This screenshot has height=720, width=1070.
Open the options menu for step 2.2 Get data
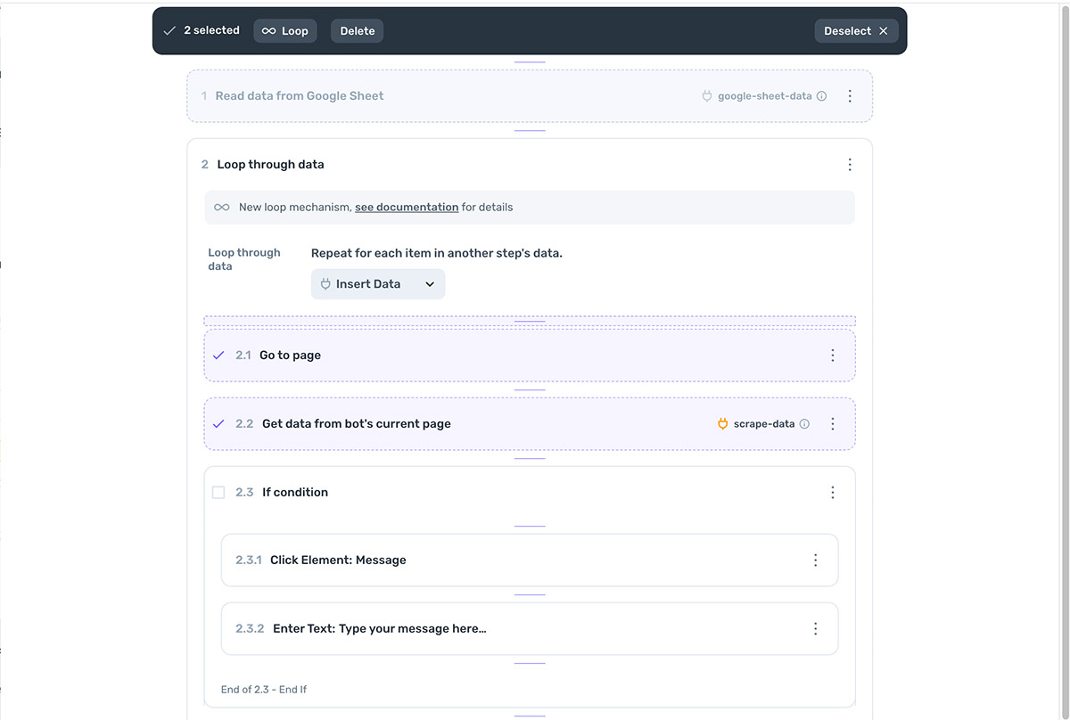833,424
